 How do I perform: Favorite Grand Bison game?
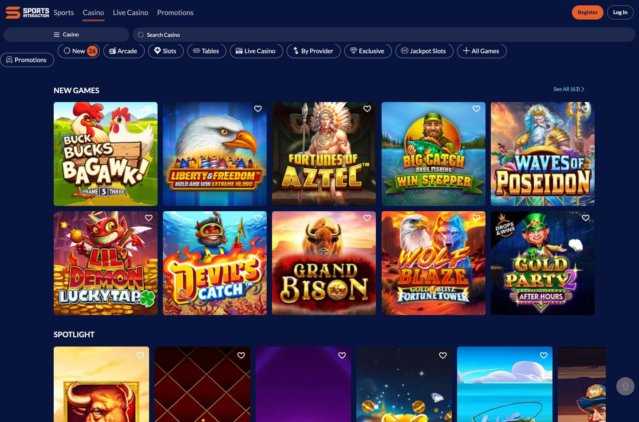tap(367, 218)
